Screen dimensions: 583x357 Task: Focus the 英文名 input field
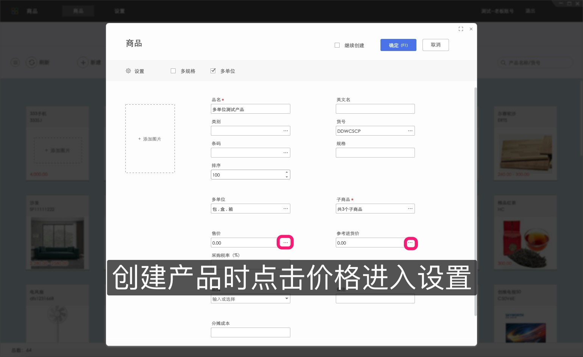[375, 109]
